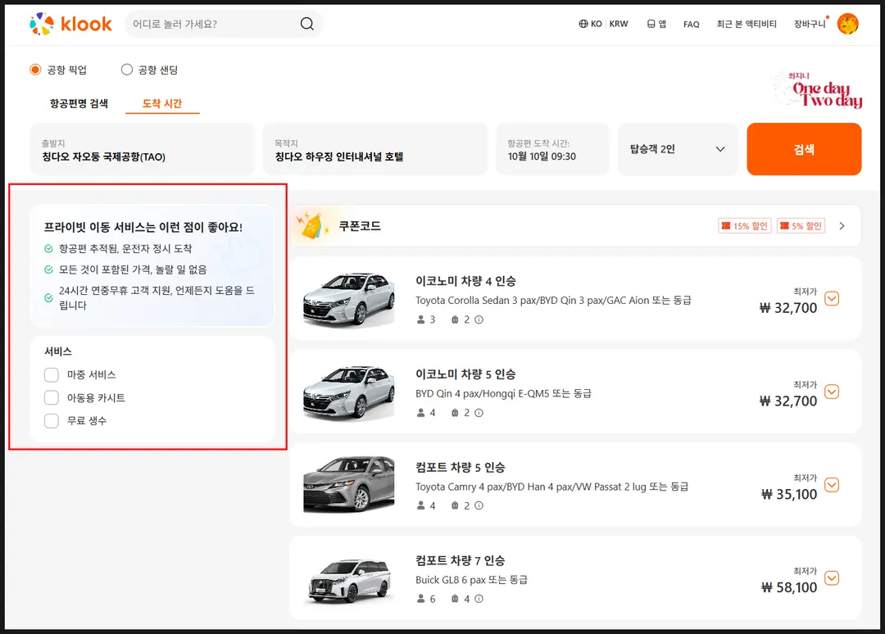This screenshot has height=634, width=885.
Task: Expand 컴포트 차량 5 인승 price options
Action: point(832,485)
